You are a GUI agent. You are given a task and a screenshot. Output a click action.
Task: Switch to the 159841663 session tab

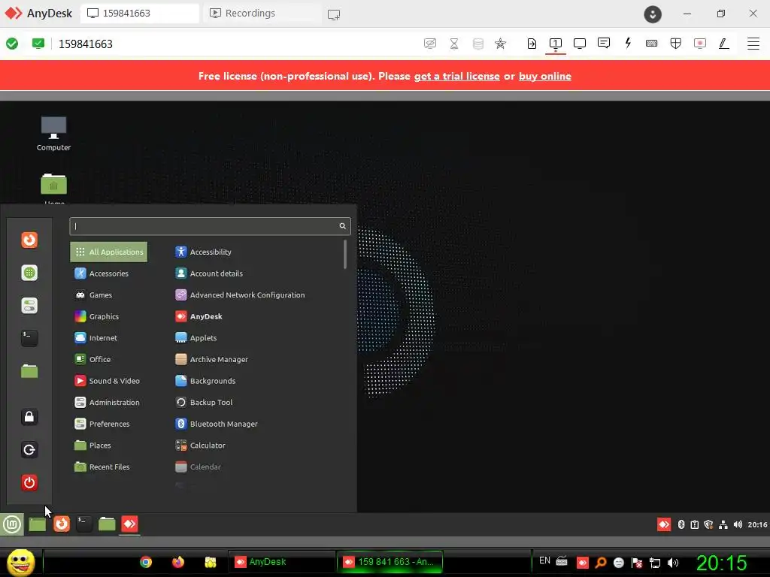139,14
